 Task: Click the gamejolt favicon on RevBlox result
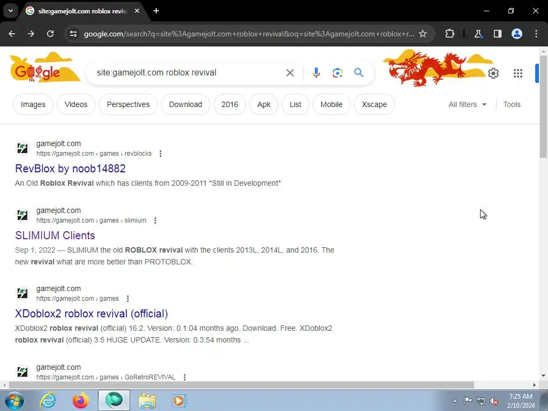coord(22,148)
